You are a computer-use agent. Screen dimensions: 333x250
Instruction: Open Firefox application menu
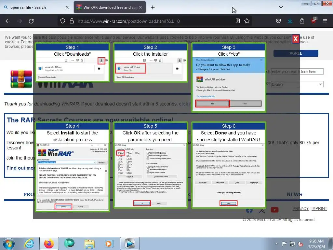pos(325,21)
